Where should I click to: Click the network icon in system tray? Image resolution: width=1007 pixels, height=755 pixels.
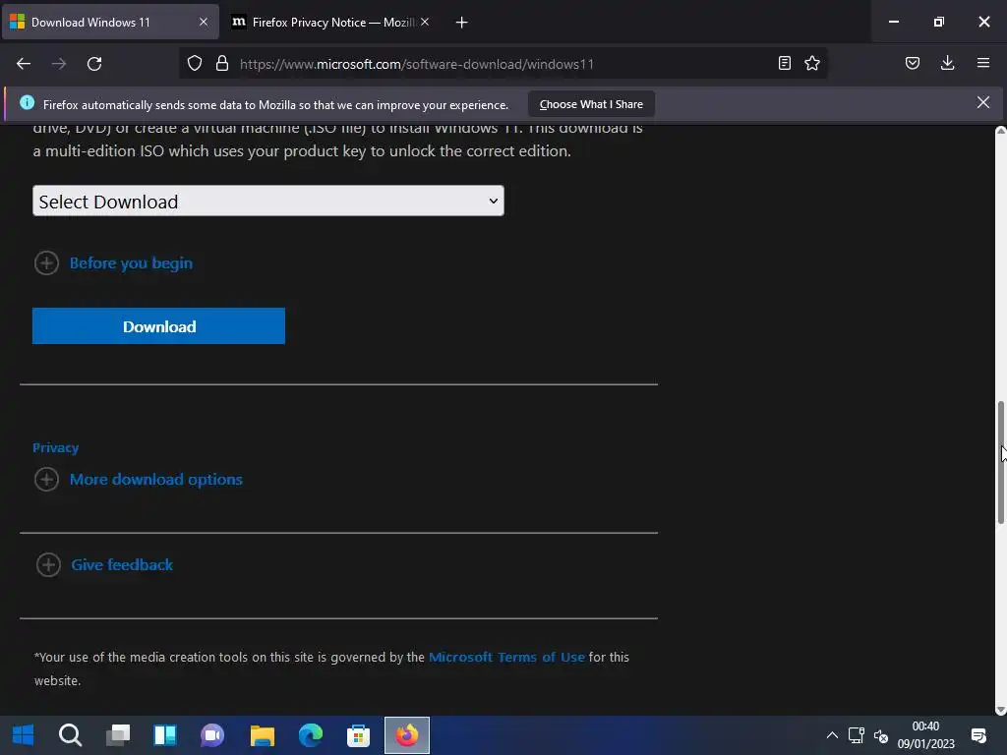[x=857, y=735]
